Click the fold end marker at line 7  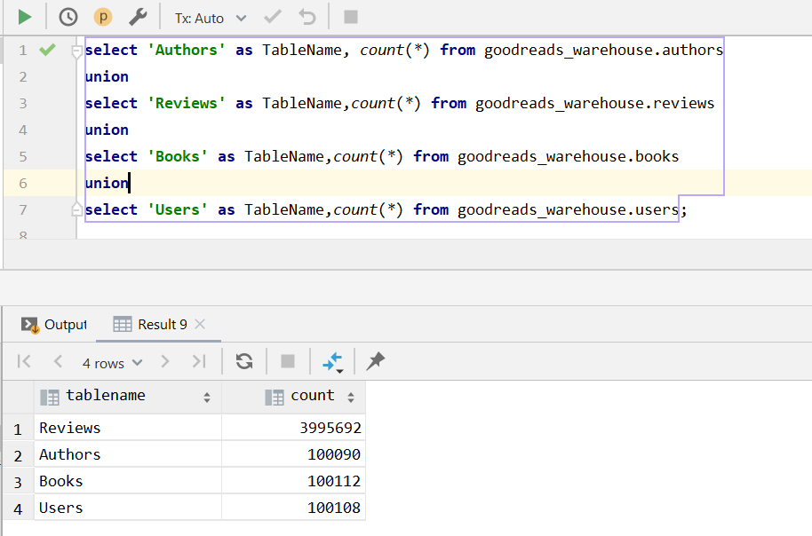tap(76, 209)
